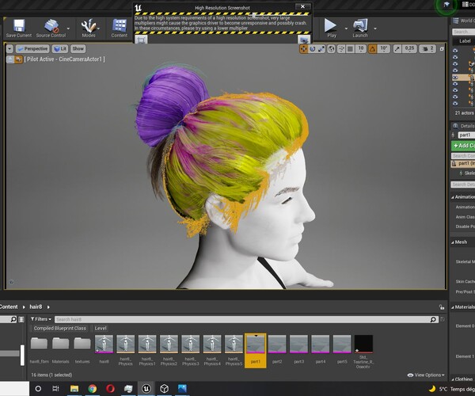
Task: Click the eject pilot icon beside Pilot Active
Action: pyautogui.click(x=10, y=59)
